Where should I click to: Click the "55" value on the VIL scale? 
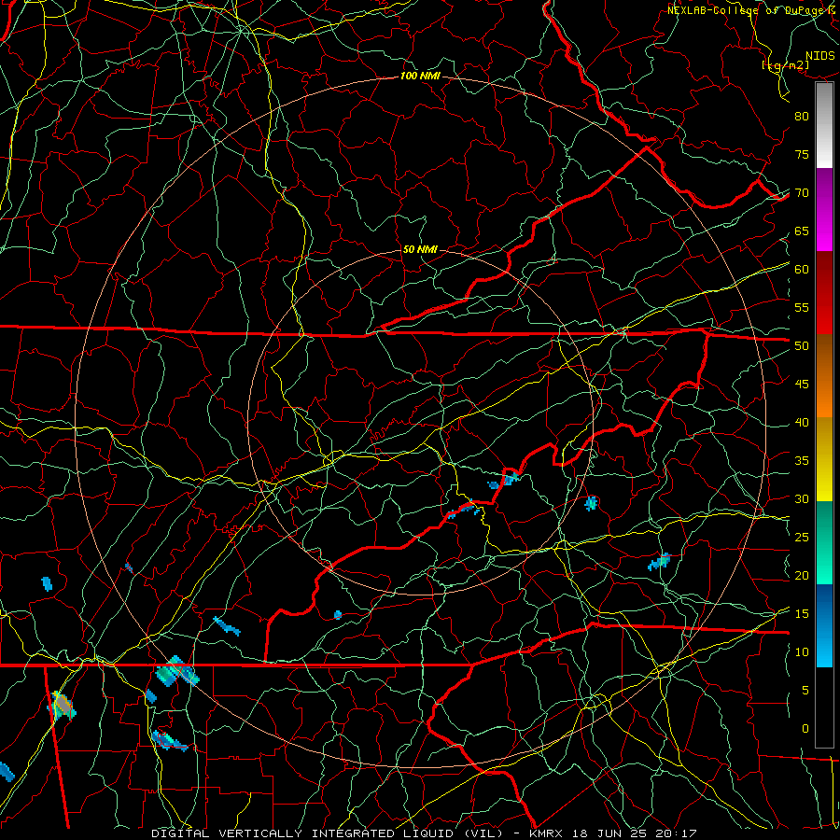(x=802, y=307)
